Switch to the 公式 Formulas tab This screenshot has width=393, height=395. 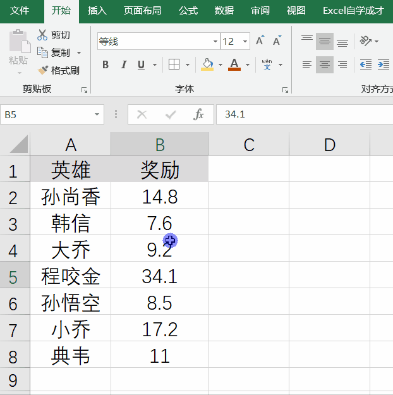[x=188, y=11]
